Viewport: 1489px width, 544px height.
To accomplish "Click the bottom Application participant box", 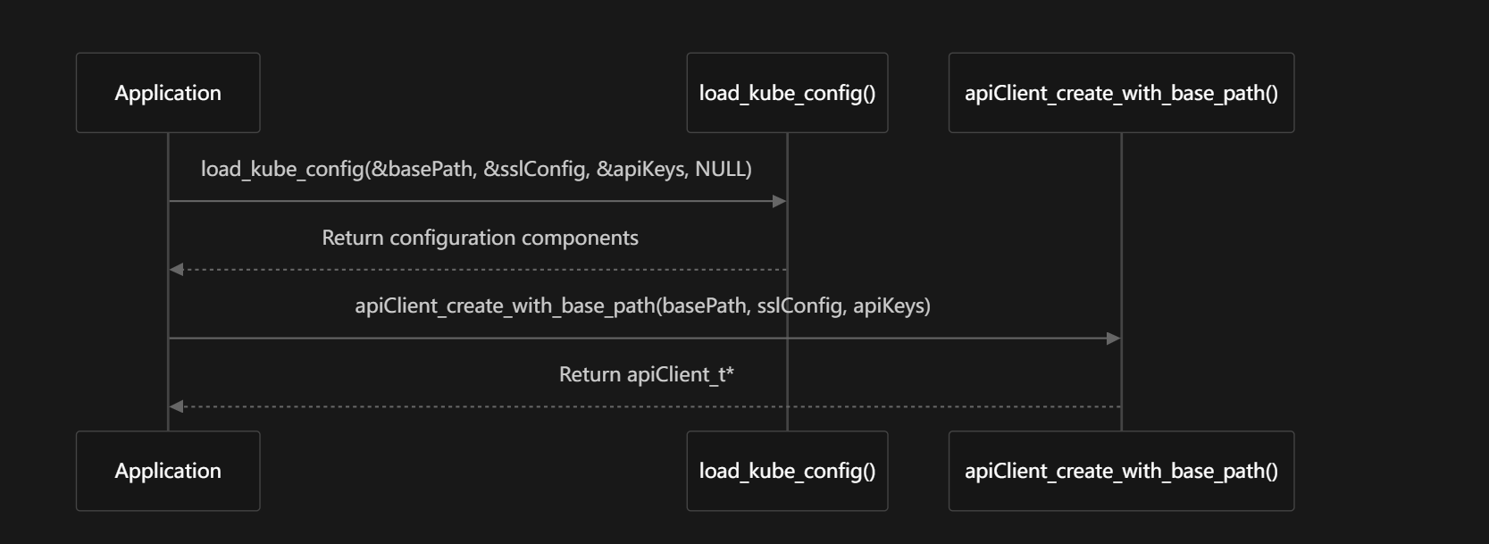I will (x=168, y=471).
